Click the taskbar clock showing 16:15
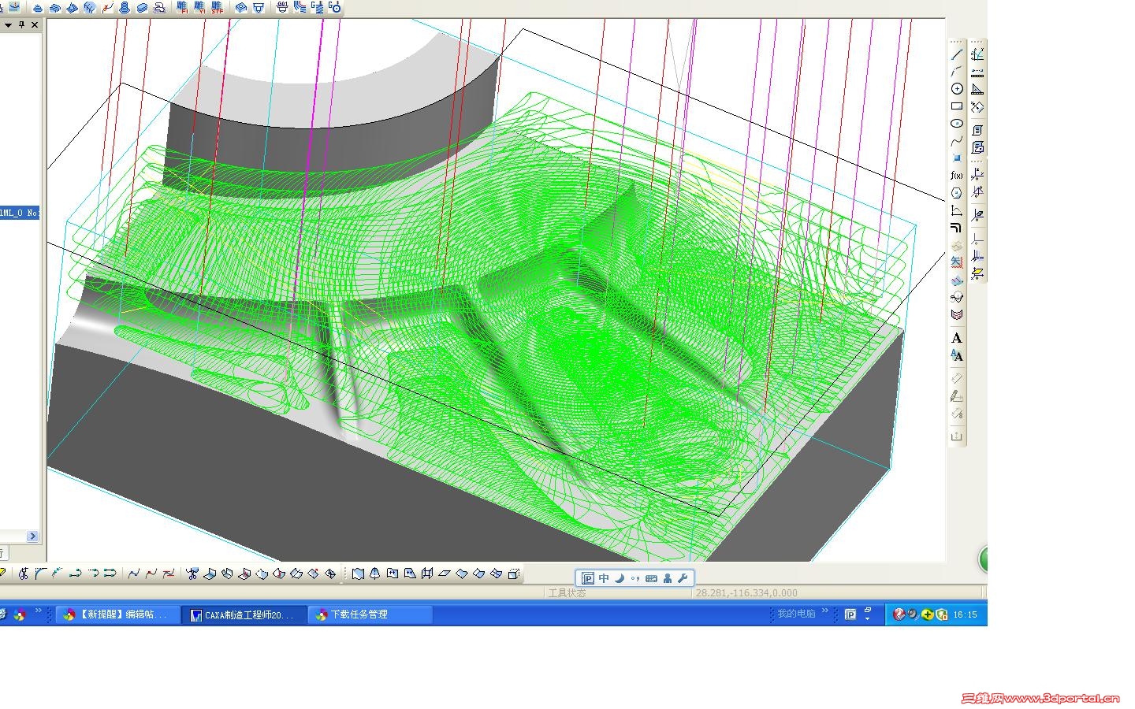This screenshot has width=1135, height=709. pyautogui.click(x=965, y=614)
